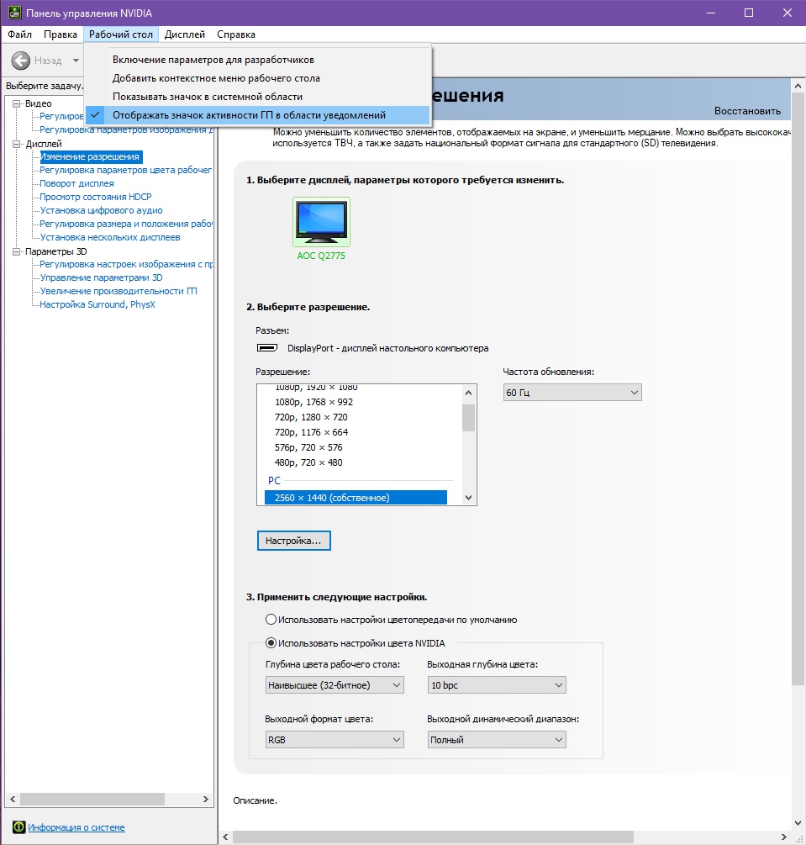
Task: Click main panel horizontal scroll right arrow
Action: coord(784,837)
